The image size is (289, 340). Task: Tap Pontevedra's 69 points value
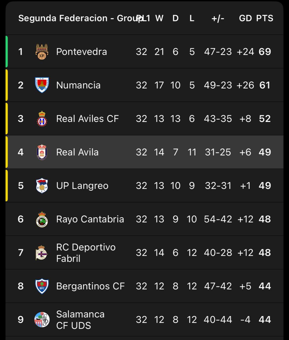click(265, 52)
